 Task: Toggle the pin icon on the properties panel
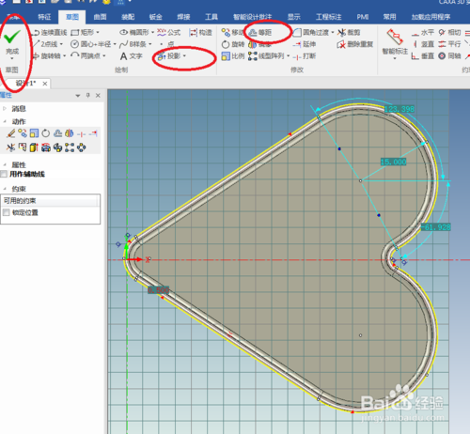(88, 95)
